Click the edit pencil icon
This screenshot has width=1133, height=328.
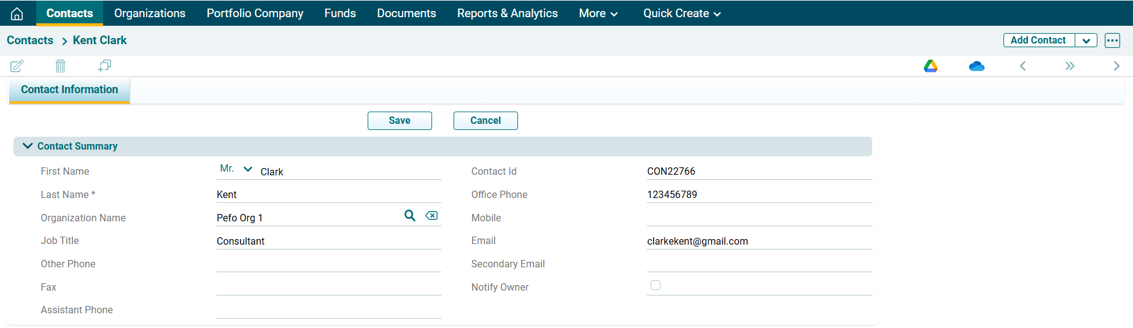coord(17,66)
